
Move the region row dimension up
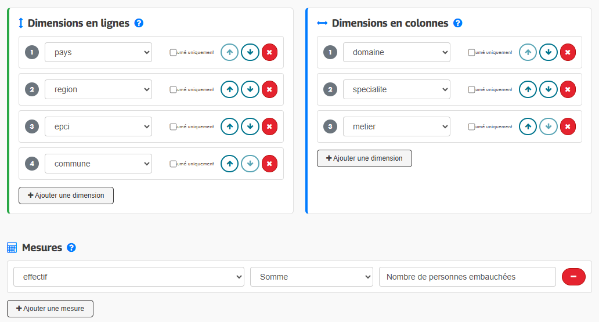tap(229, 89)
